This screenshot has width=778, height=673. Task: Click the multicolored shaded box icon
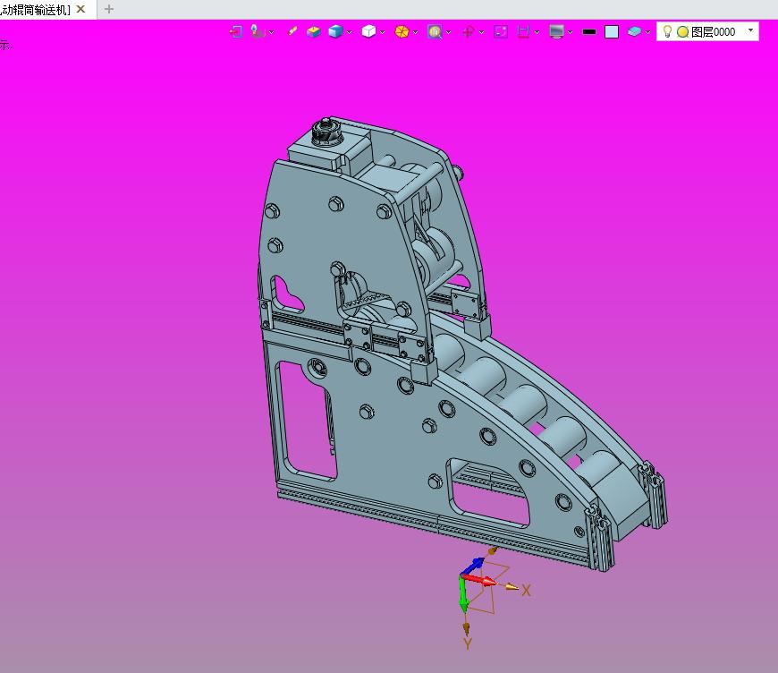[x=314, y=32]
